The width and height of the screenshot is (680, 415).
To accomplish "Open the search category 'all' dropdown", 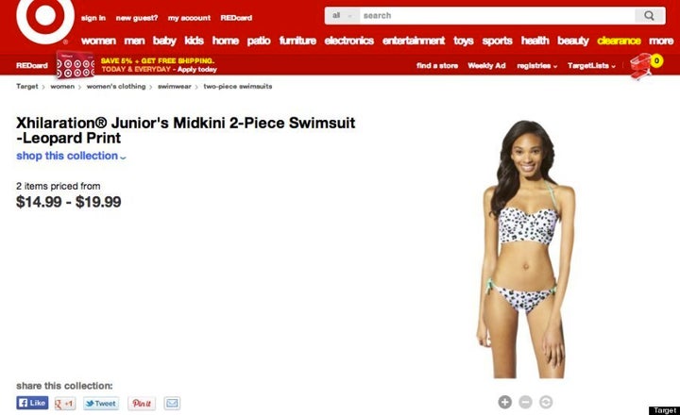I will pyautogui.click(x=342, y=16).
